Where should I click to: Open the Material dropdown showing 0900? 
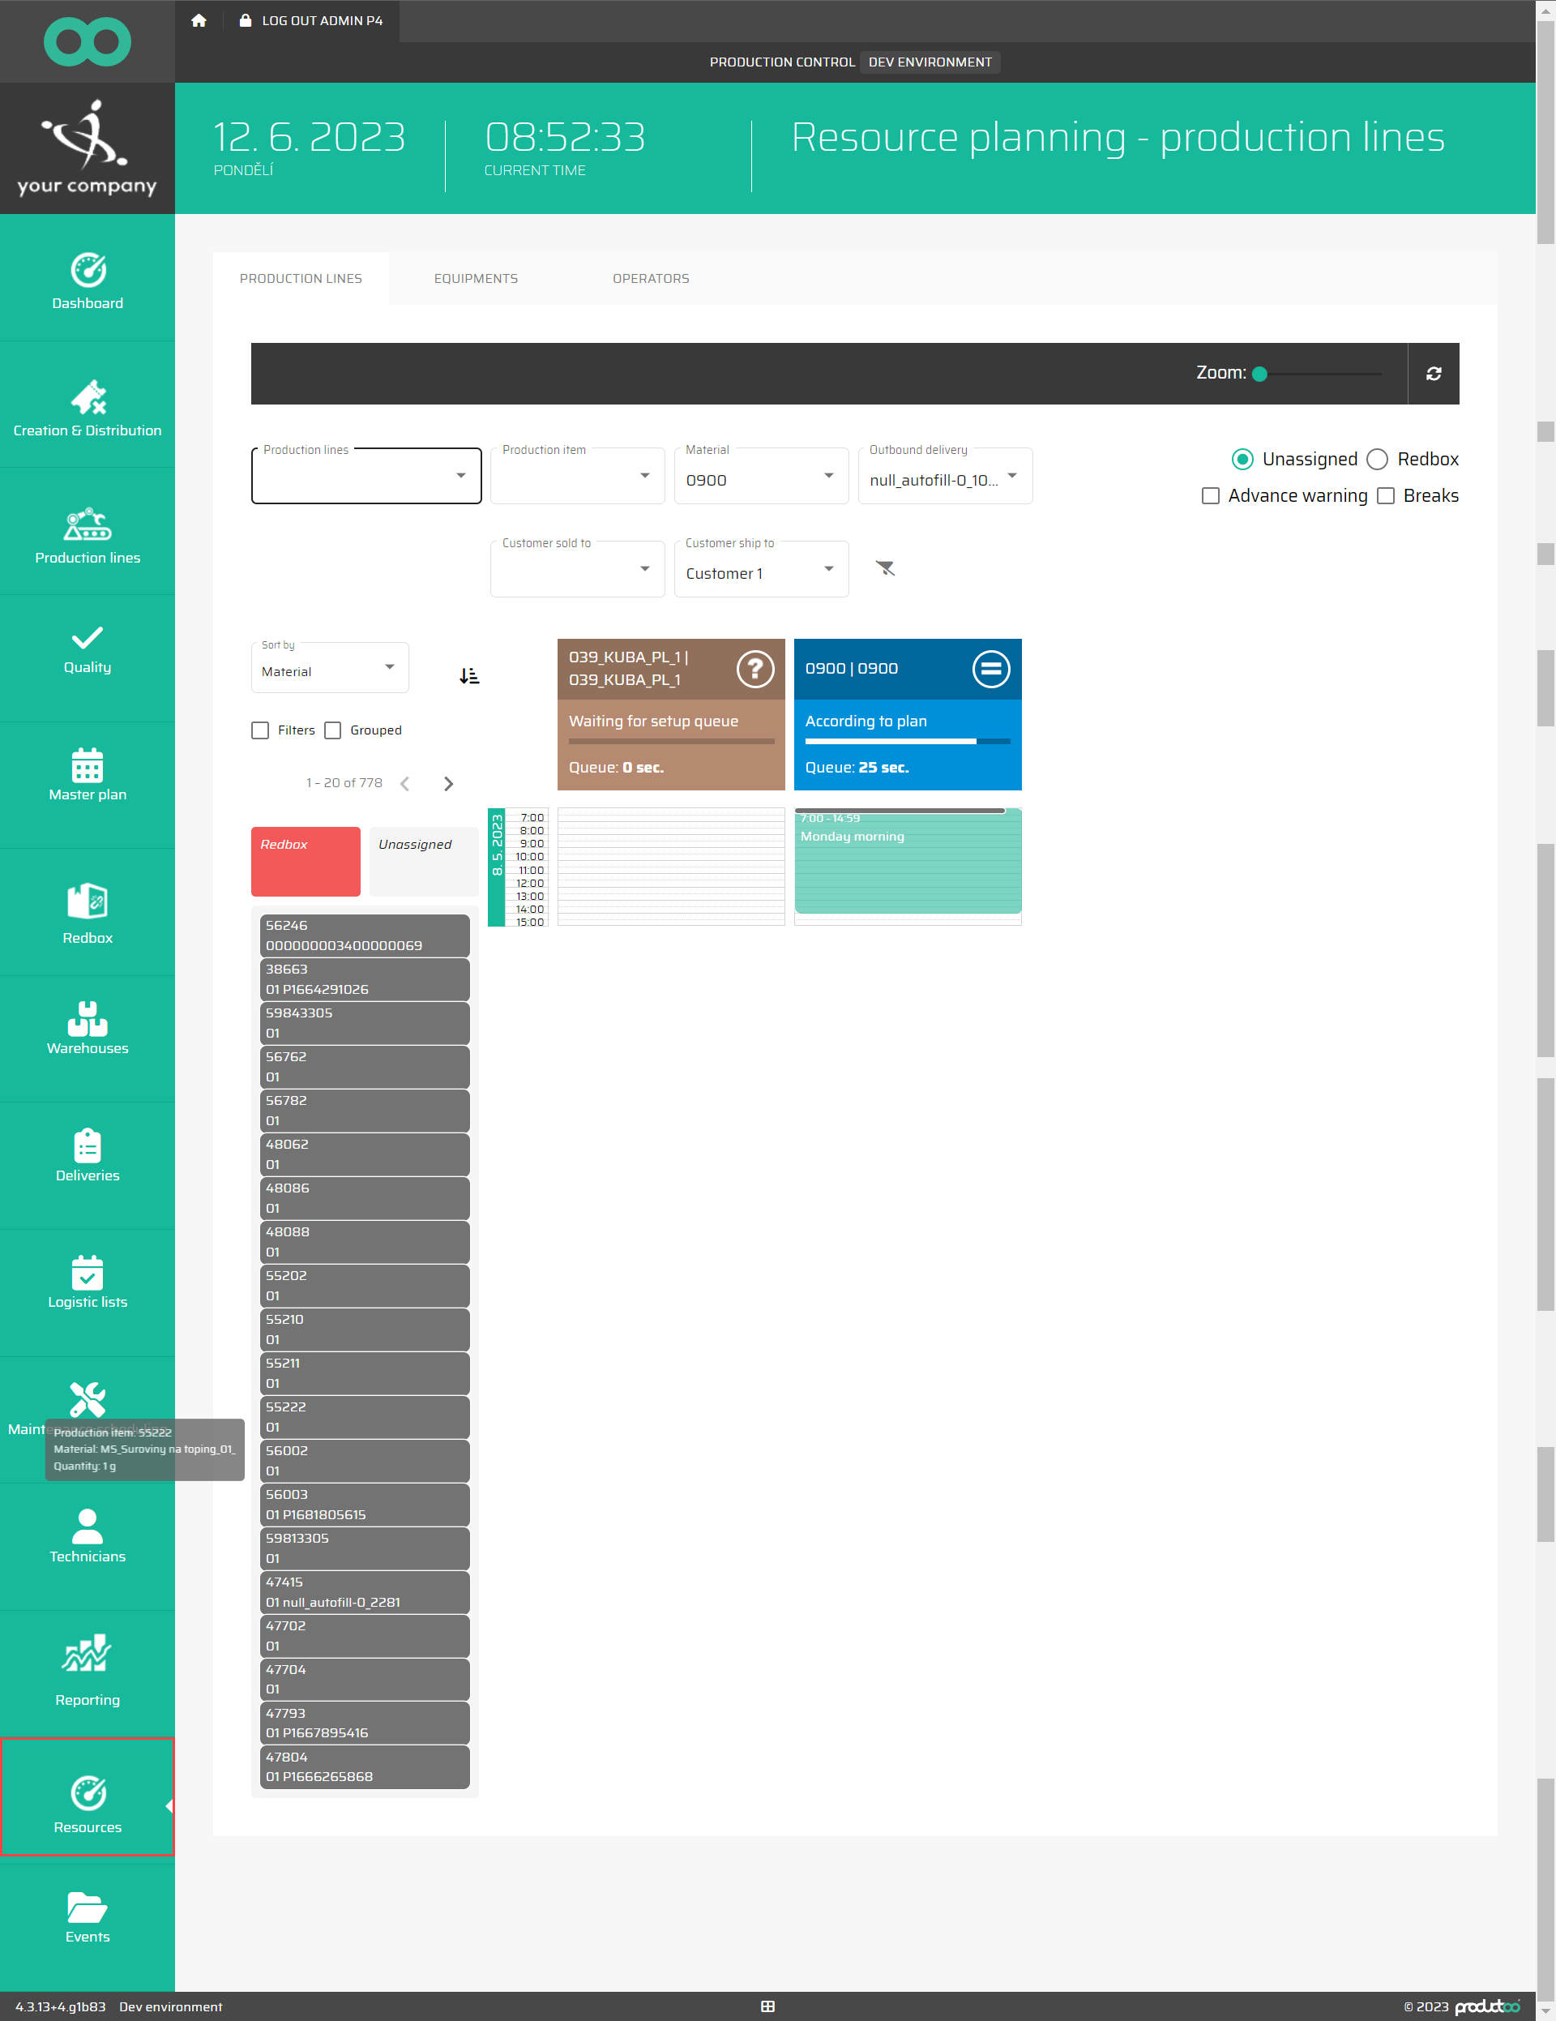[x=760, y=477]
